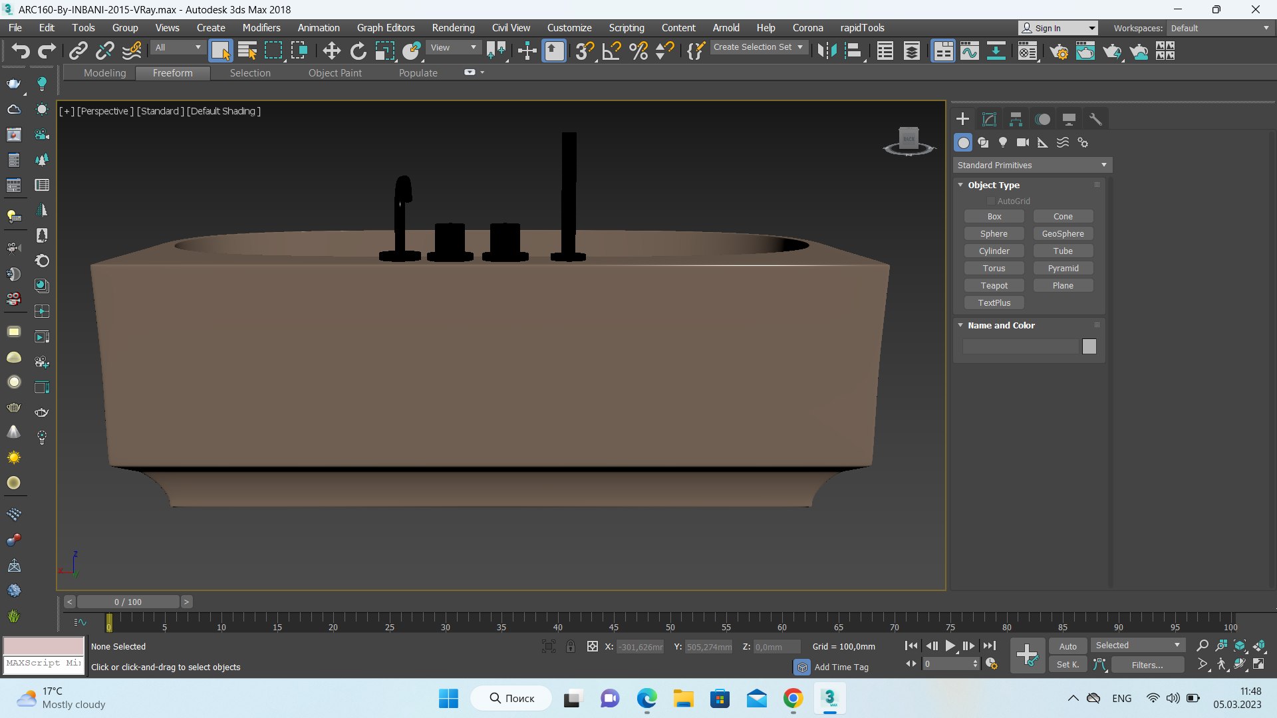This screenshot has width=1277, height=718.
Task: Switch to the Hierarchy panel tab
Action: [1016, 119]
